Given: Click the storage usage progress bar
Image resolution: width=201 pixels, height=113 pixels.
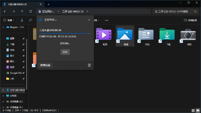Looking at the screenshot, I should click(65, 33).
